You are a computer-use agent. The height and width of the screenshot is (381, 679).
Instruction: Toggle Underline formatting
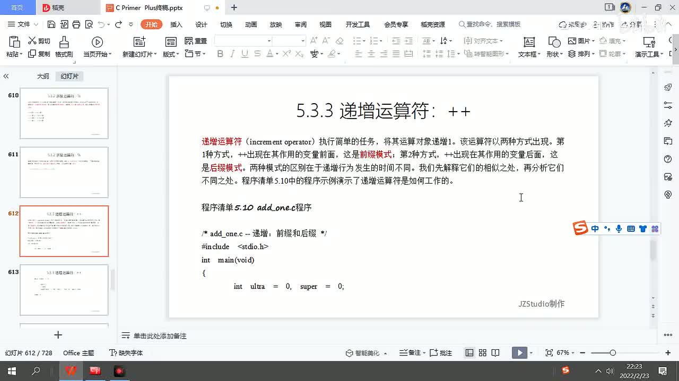245,54
